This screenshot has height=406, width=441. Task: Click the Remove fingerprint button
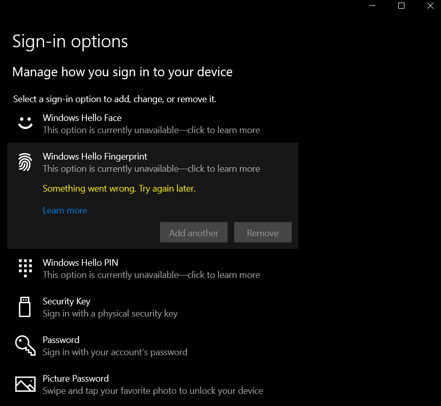point(263,232)
